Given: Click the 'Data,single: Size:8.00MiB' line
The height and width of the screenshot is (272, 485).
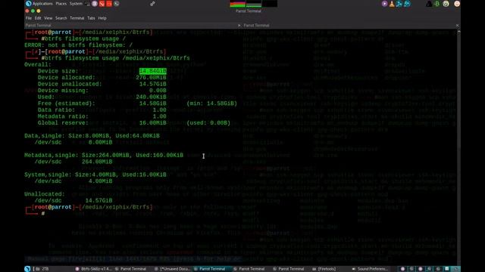Looking at the screenshot, I should (x=92, y=136).
